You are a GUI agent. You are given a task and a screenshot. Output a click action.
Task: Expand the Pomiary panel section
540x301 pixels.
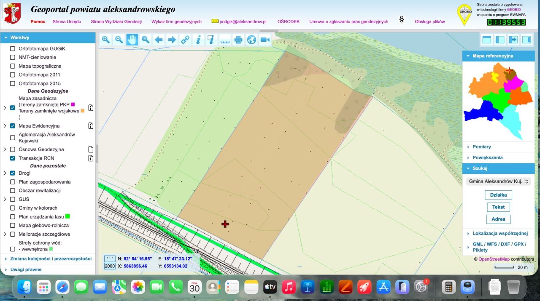[x=499, y=147]
